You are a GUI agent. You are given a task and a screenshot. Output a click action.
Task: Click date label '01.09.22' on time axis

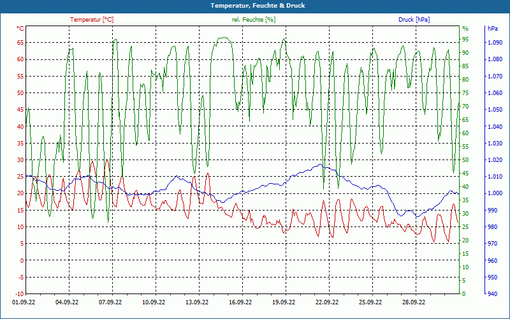tap(22, 302)
